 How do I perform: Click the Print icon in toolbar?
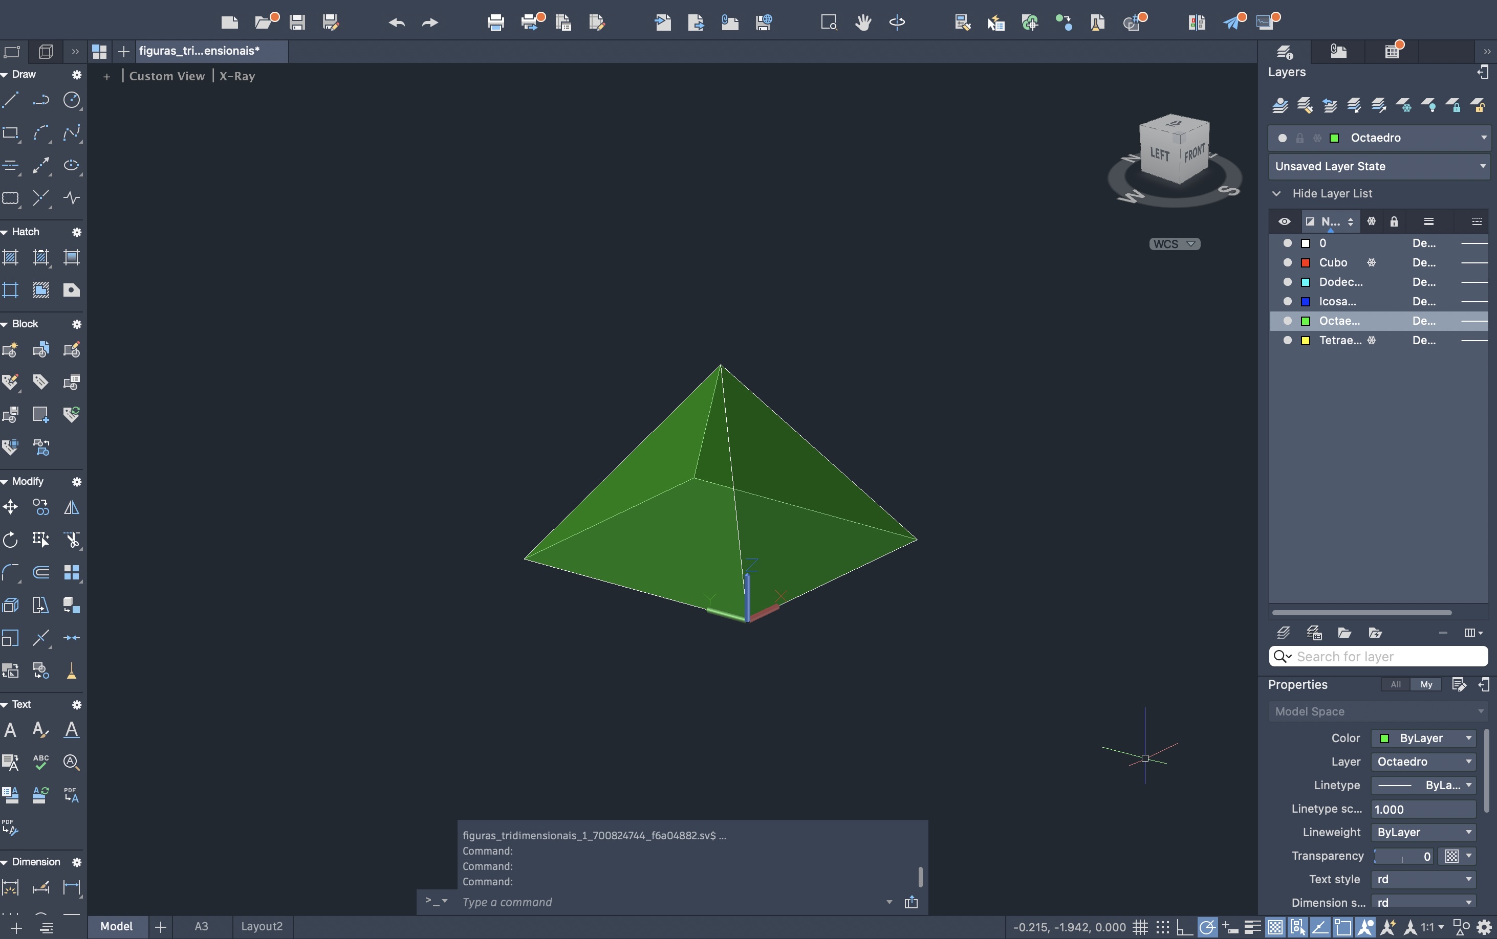tap(495, 23)
